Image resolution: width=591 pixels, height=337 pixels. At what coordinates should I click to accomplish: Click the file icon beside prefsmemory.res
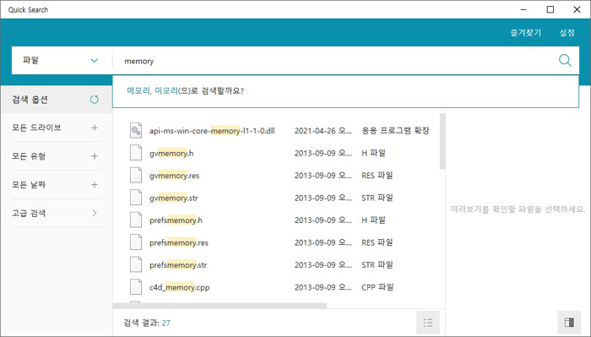[x=136, y=242]
